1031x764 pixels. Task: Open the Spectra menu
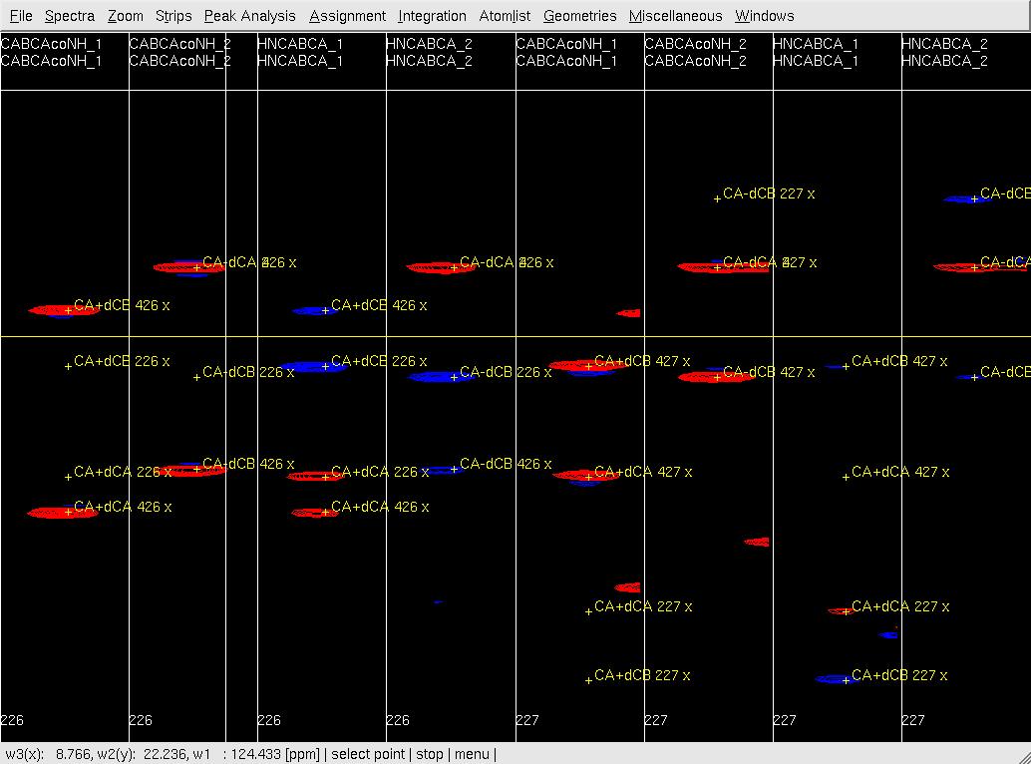pyautogui.click(x=70, y=16)
